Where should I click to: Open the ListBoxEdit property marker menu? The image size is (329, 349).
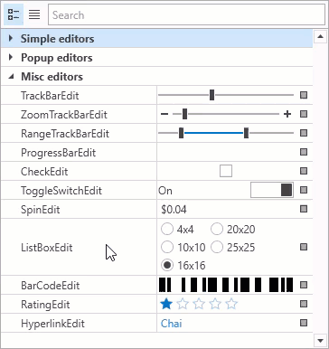[304, 247]
